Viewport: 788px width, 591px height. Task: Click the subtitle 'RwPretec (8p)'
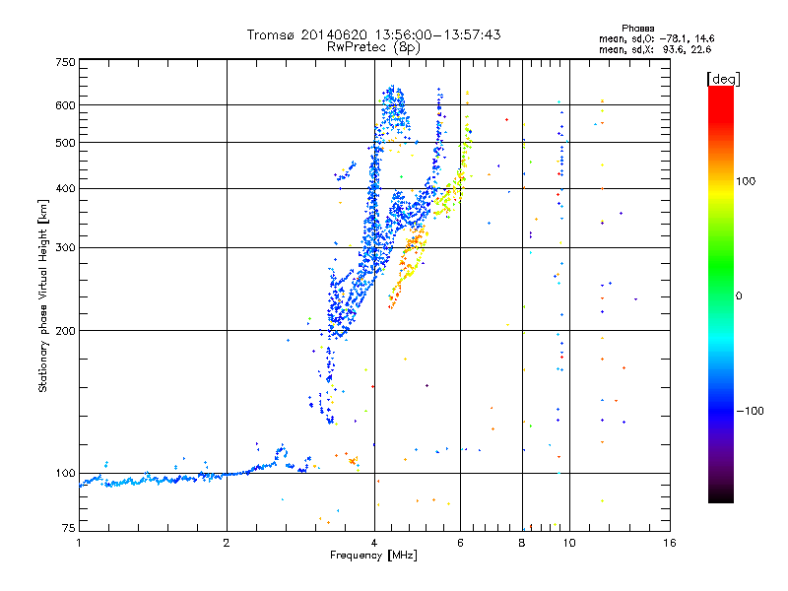(x=373, y=47)
